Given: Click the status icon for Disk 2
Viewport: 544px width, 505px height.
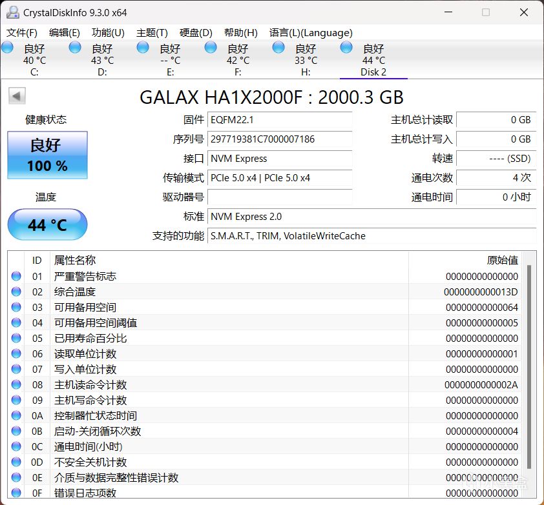Looking at the screenshot, I should 346,48.
